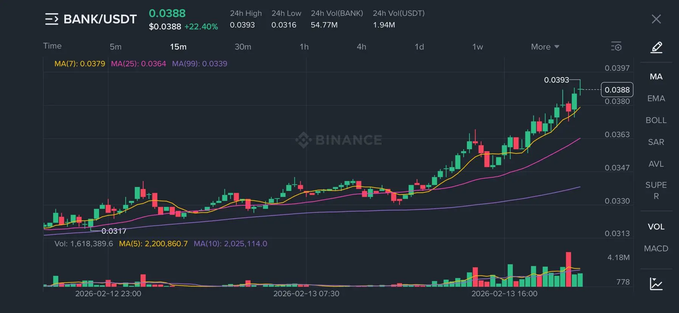Select the 15m interval tab
The image size is (679, 313).
[178, 47]
